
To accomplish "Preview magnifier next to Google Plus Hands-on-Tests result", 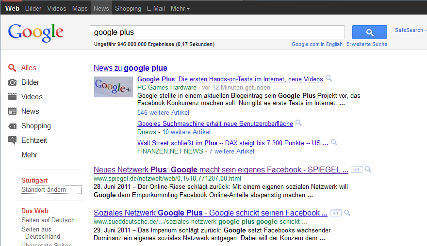I will 328,78.
